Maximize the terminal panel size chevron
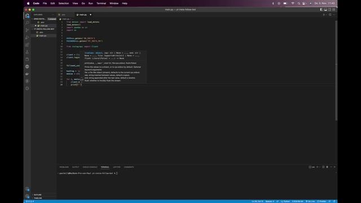This screenshot has width=361, height=203. click(x=331, y=167)
